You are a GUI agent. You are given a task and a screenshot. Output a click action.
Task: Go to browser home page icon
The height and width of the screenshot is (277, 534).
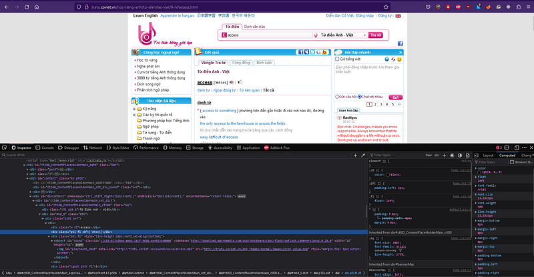point(37,7)
